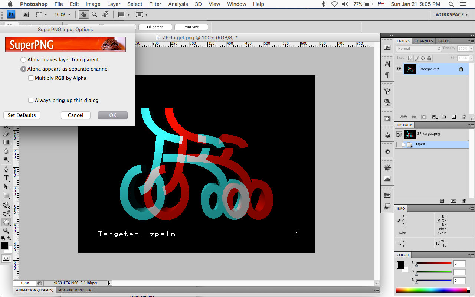Select the Rotate View tool in the application bar
The width and height of the screenshot is (475, 297).
[x=105, y=14]
